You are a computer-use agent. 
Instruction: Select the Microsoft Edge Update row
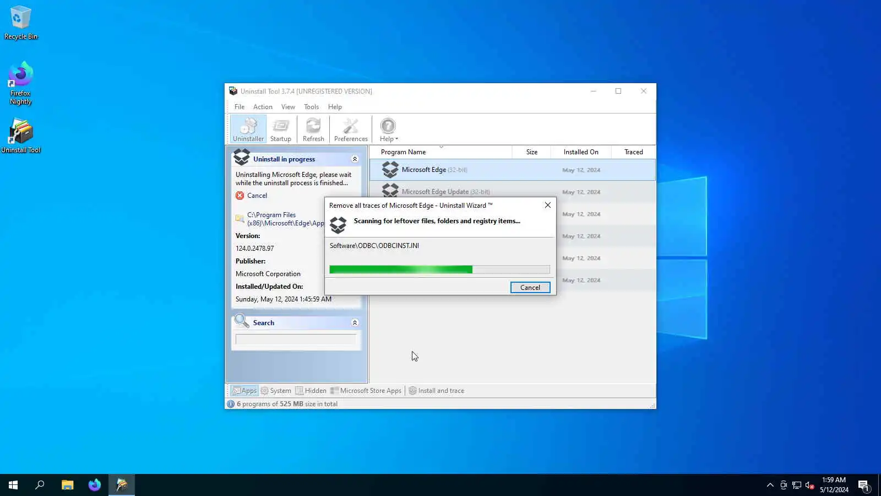513,192
